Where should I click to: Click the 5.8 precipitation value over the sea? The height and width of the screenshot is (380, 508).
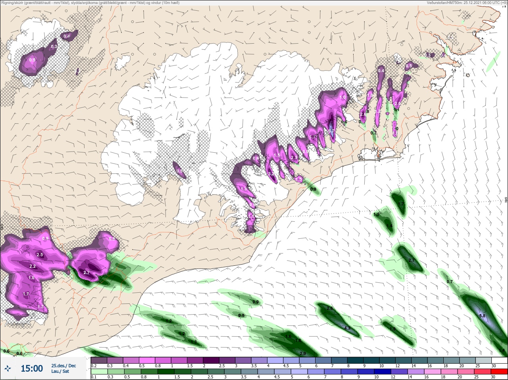pos(482,316)
